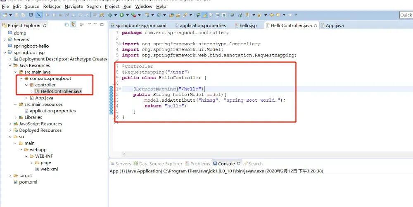Collapse the WEB-INF folder
Viewport: 413px width, 207px height.
click(x=26, y=156)
